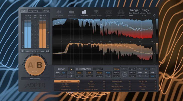This screenshot has height=101, width=183.
Task: Open menu icon for Stranger Things track
Action: pos(78,81)
